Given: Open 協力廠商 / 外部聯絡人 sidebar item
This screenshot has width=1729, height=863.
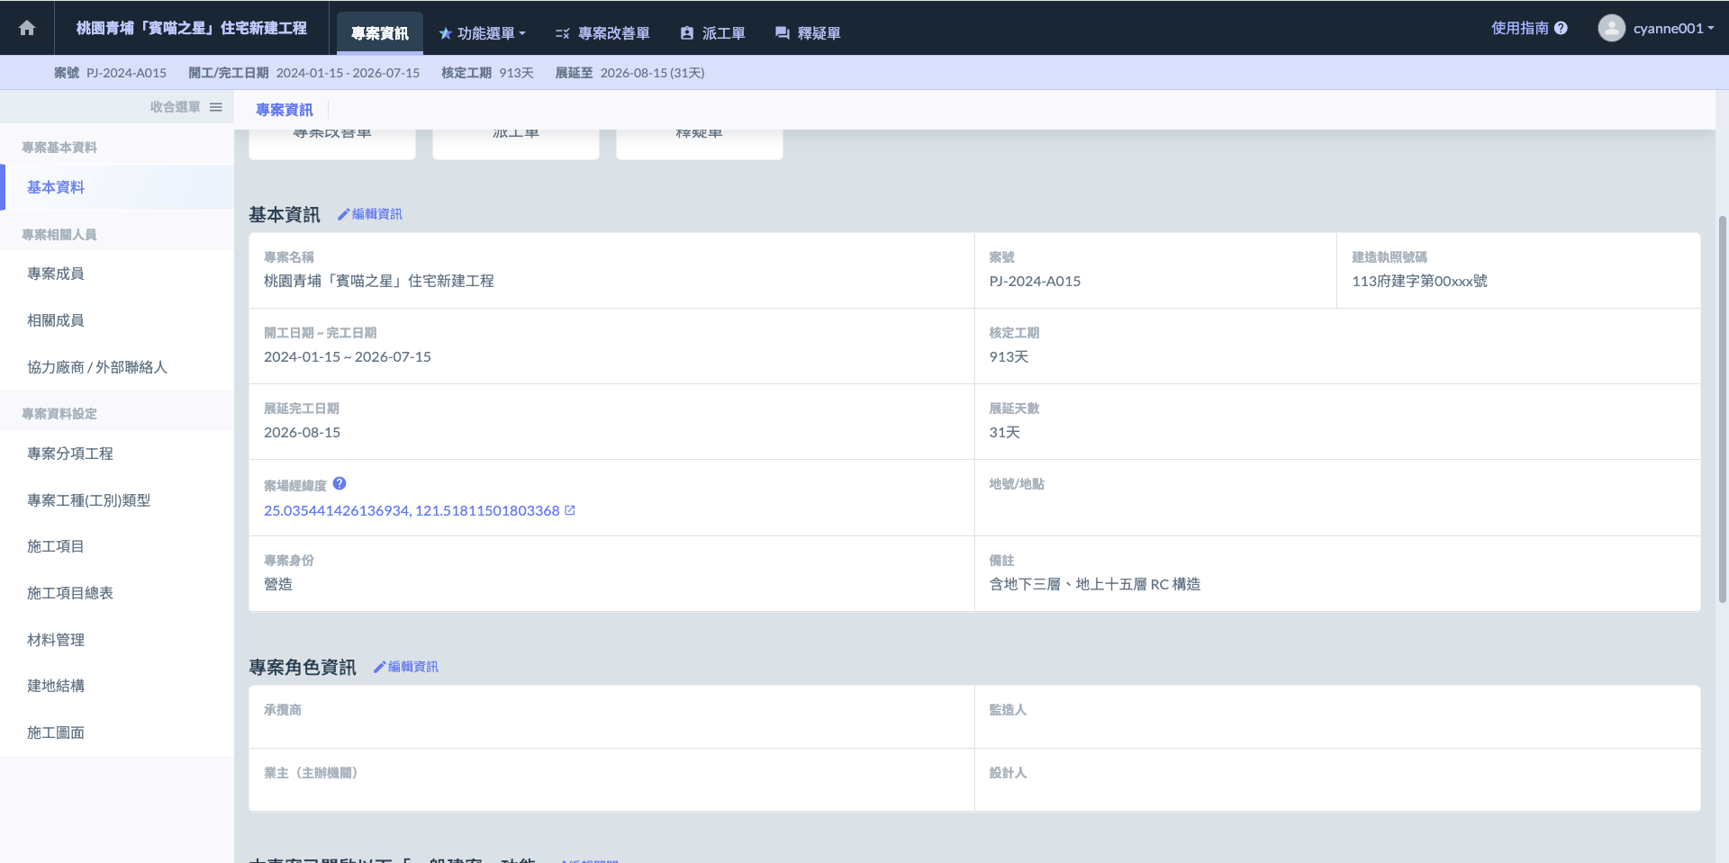Looking at the screenshot, I should pos(97,367).
